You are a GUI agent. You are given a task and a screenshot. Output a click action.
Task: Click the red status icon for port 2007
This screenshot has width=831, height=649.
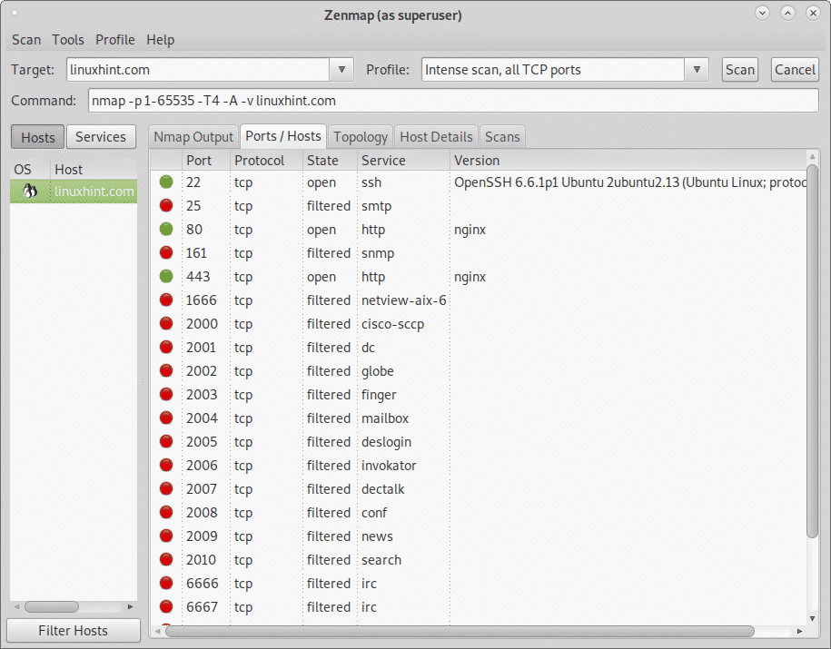(166, 488)
